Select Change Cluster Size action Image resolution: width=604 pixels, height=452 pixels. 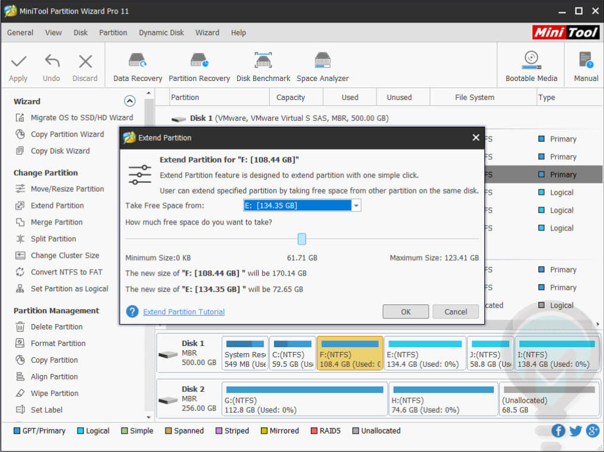point(57,255)
